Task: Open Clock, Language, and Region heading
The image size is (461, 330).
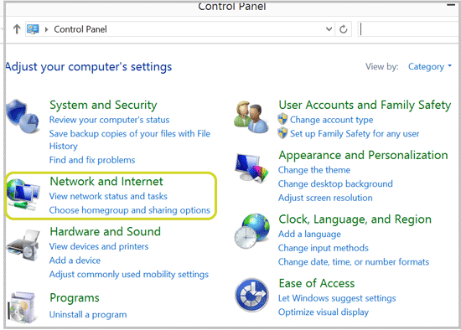Action: pos(355,219)
